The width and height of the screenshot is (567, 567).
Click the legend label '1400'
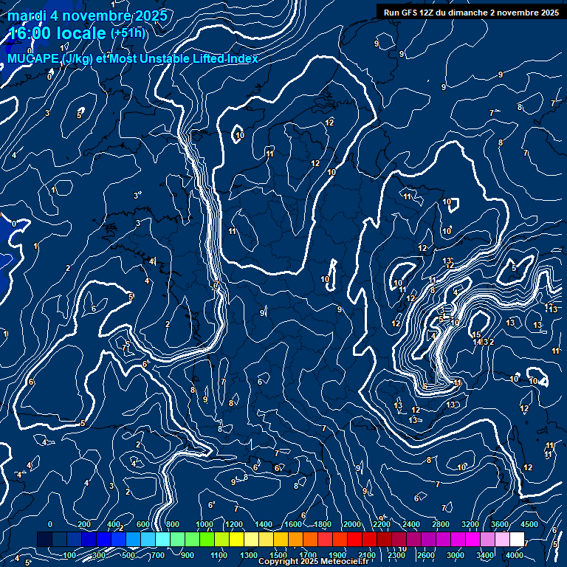point(264,524)
